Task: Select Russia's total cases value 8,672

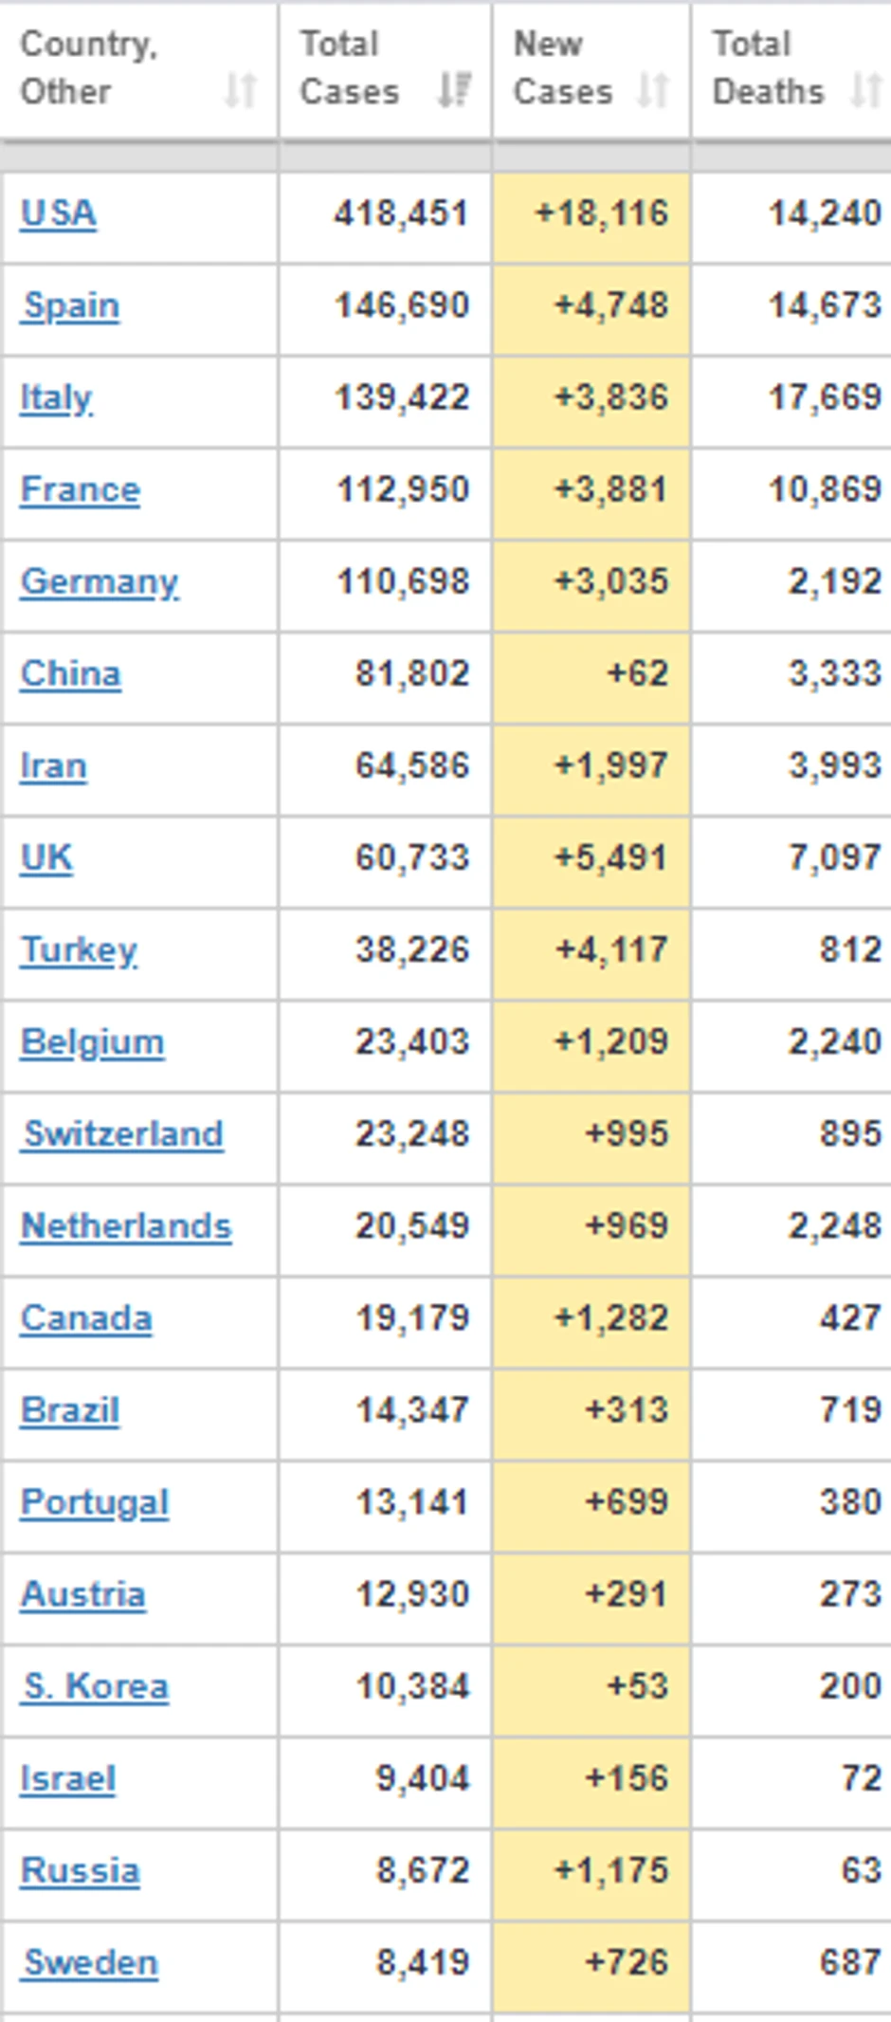Action: (x=422, y=1870)
